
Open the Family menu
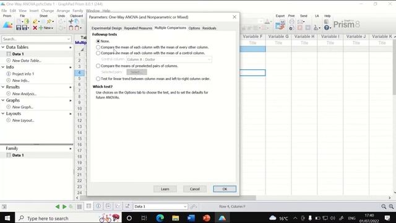click(x=77, y=11)
